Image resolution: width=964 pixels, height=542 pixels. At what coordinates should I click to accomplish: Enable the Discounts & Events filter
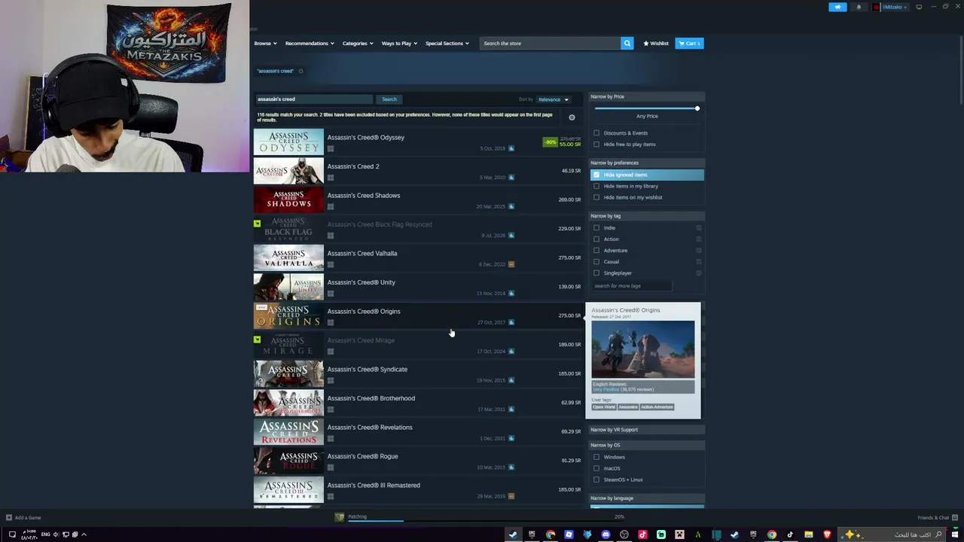pos(596,133)
